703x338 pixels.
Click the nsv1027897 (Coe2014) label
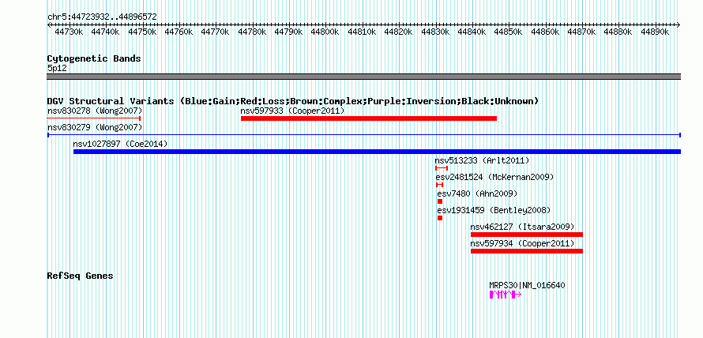pyautogui.click(x=120, y=144)
